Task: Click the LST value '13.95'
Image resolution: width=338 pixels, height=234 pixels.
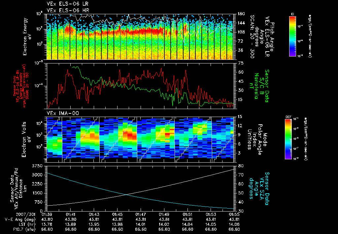Action: pyautogui.click(x=94, y=224)
